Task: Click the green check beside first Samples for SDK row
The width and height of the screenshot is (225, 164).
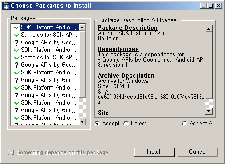Action: click(16, 35)
